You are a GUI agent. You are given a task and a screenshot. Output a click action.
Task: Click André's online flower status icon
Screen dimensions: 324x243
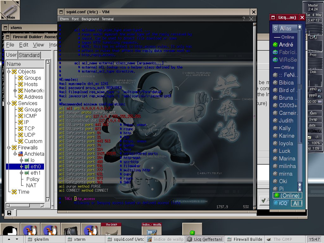(x=275, y=44)
